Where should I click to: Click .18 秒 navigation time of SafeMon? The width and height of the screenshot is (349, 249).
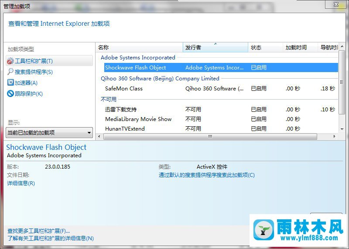[328, 89]
